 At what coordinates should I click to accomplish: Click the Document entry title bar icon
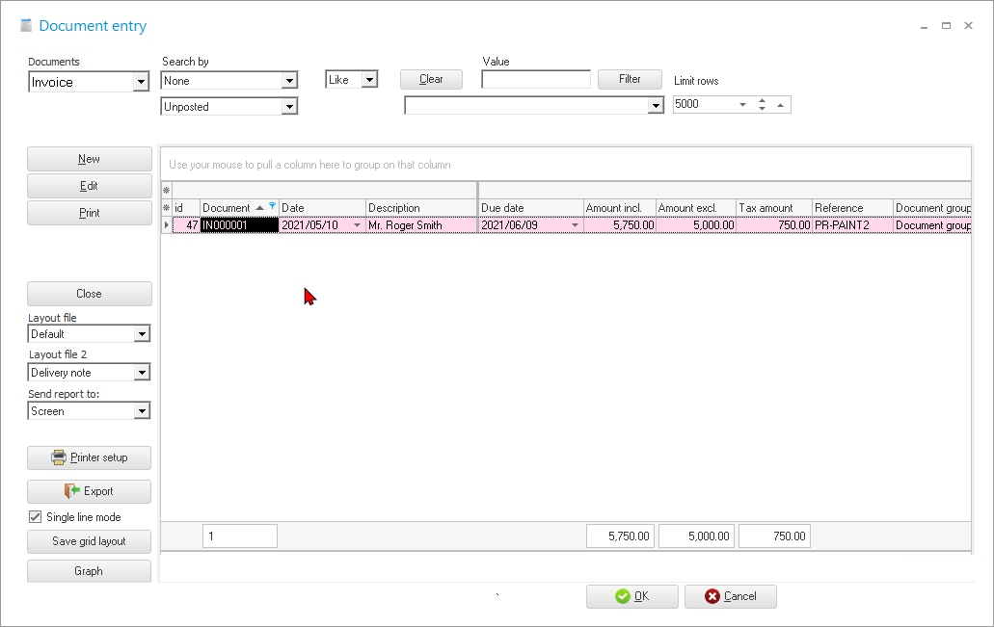[x=26, y=26]
